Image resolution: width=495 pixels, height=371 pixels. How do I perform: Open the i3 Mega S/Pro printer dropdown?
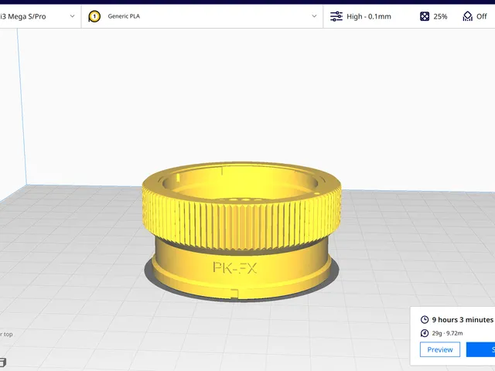click(x=39, y=16)
